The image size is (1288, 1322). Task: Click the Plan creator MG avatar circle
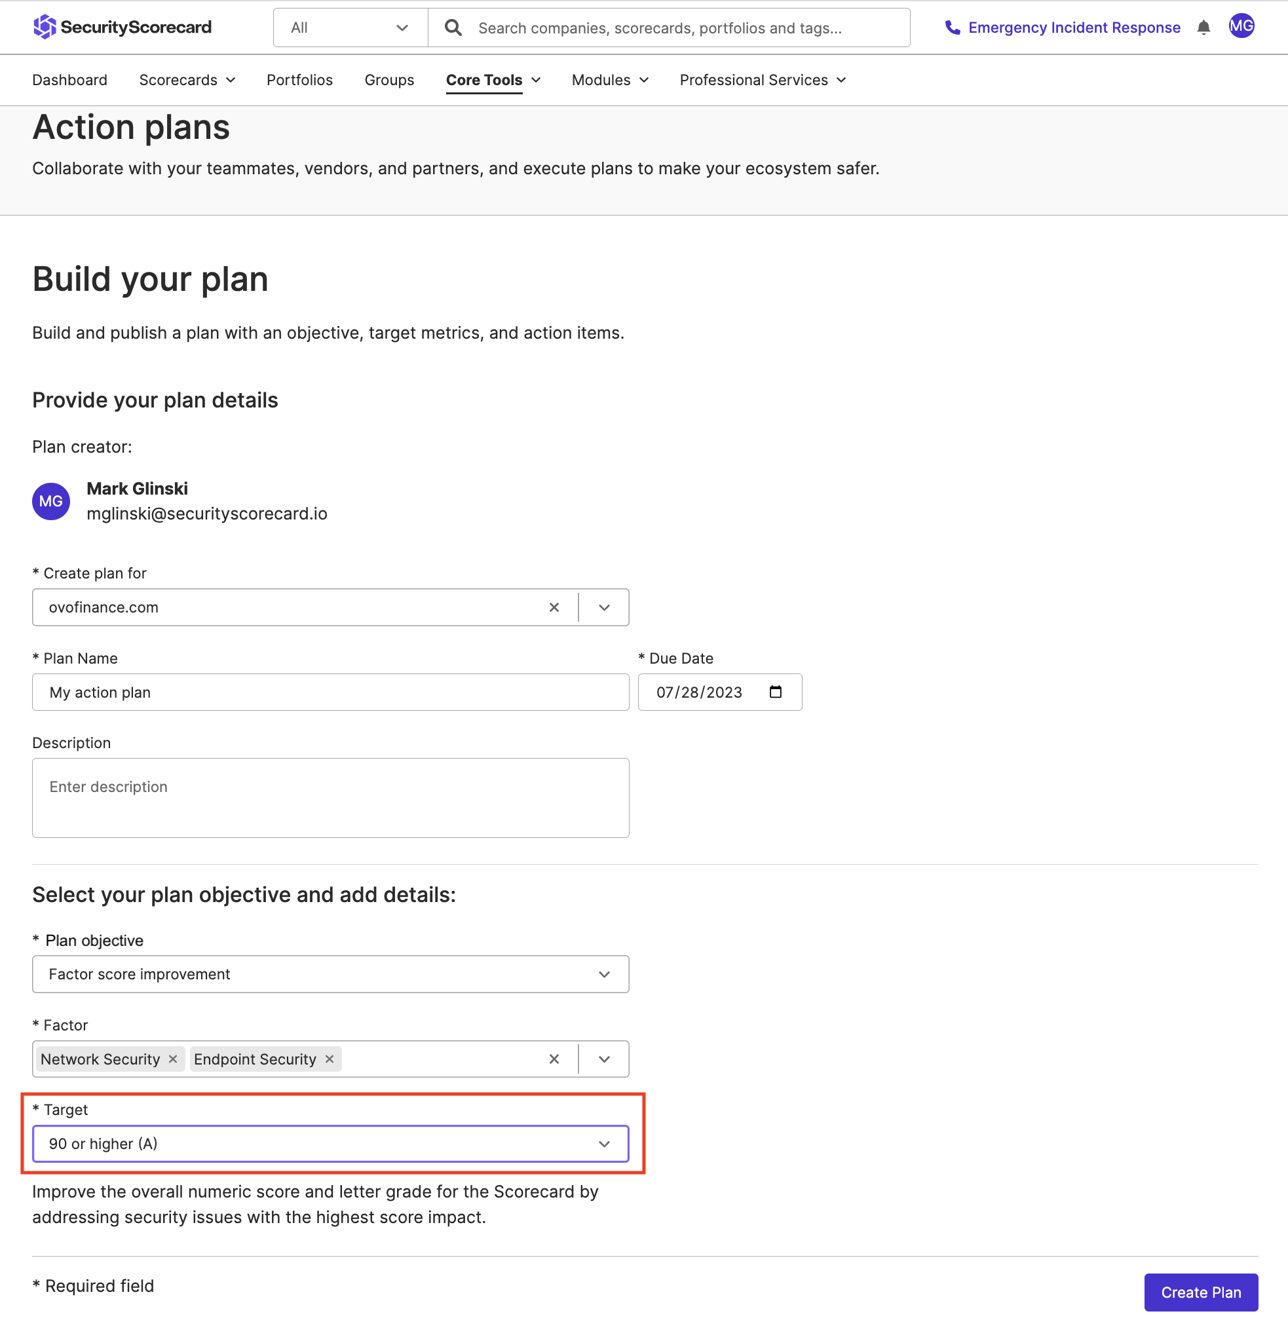[x=50, y=500]
